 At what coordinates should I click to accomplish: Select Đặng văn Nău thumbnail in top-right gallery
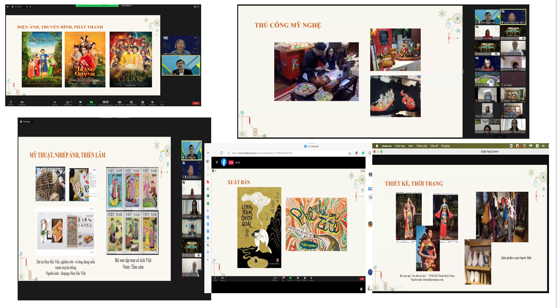[x=513, y=110]
